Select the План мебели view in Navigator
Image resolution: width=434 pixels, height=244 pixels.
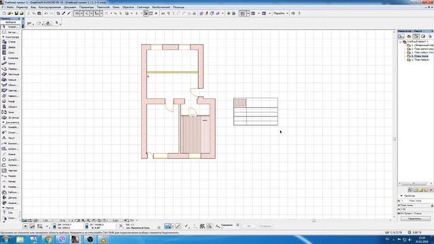(x=418, y=60)
